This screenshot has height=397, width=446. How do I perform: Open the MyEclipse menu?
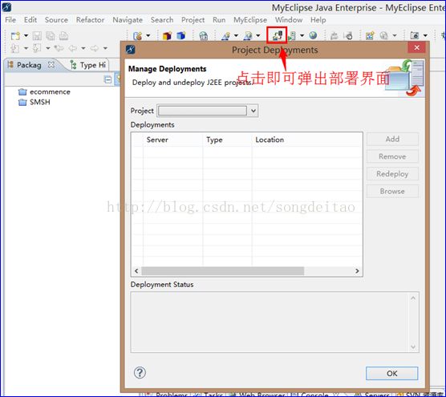click(x=250, y=20)
